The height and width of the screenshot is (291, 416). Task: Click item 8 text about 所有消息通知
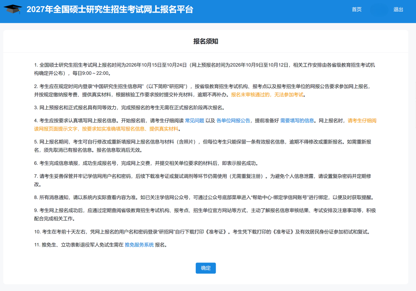point(205,197)
